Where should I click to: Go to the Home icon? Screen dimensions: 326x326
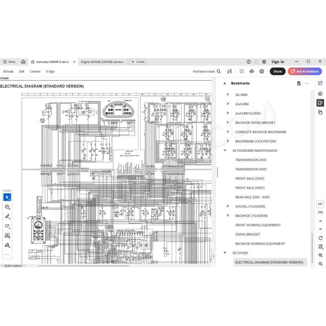click(x=23, y=61)
